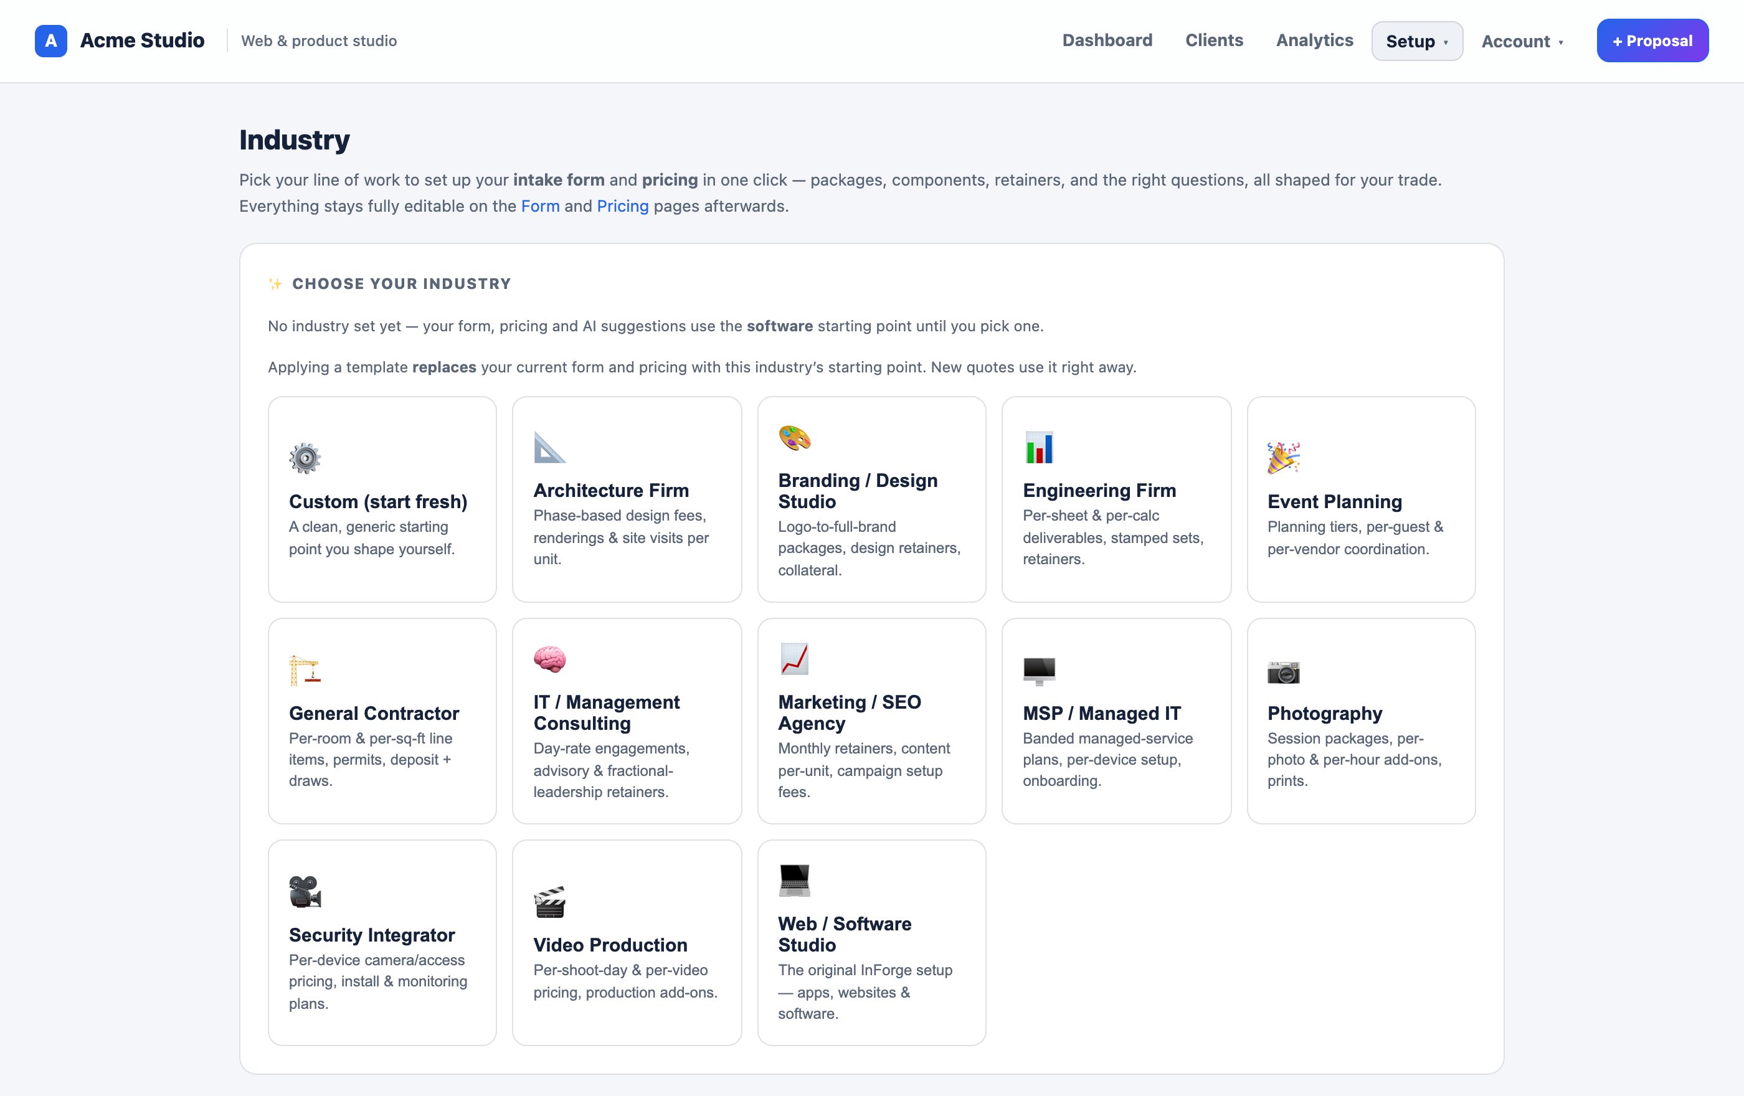
Task: Click 'Per-sheet & per-calc deliverables' description
Action: 1113,537
